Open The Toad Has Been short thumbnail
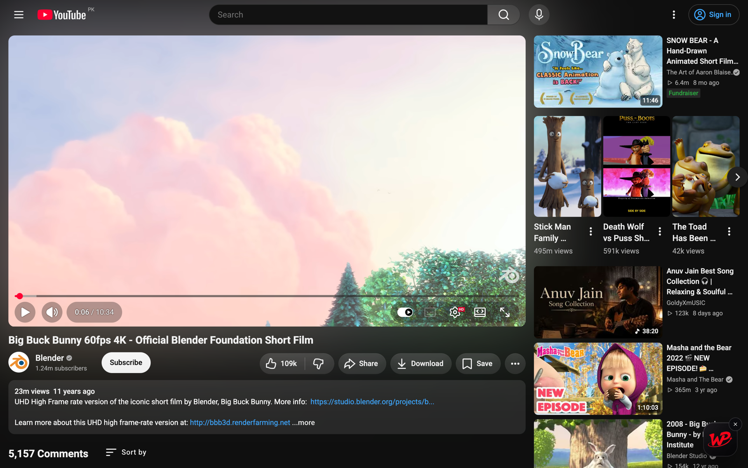 pyautogui.click(x=705, y=167)
